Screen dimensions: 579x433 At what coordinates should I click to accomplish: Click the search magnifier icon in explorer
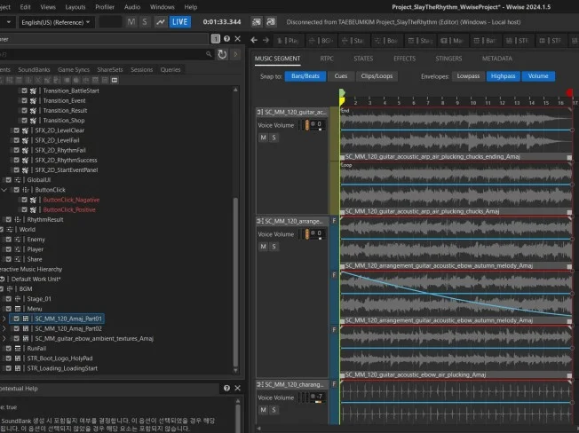[x=208, y=54]
